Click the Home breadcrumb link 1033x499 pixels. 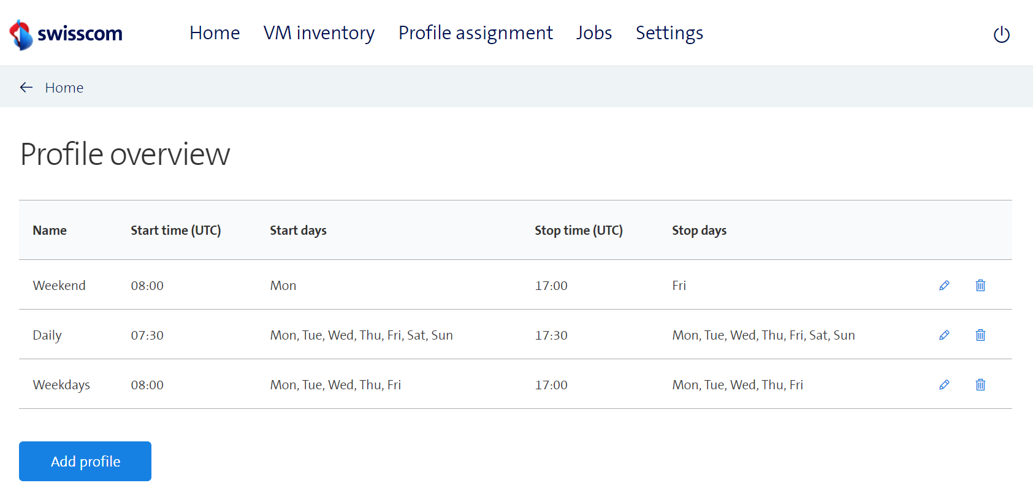pyautogui.click(x=64, y=88)
